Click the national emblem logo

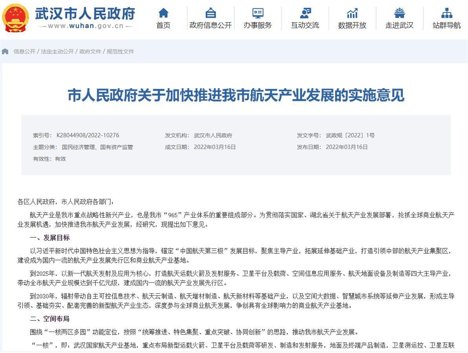click(16, 18)
